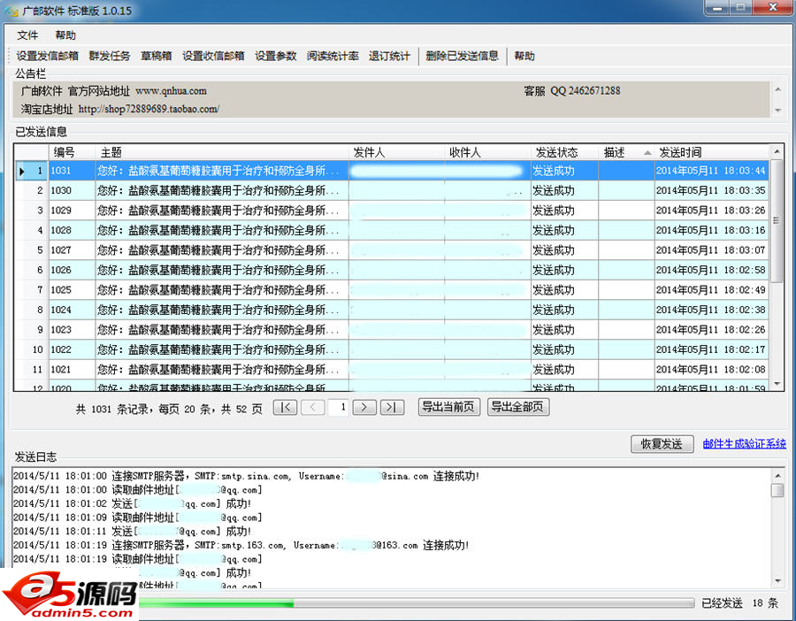
Task: Click the page number input field
Action: click(x=338, y=408)
